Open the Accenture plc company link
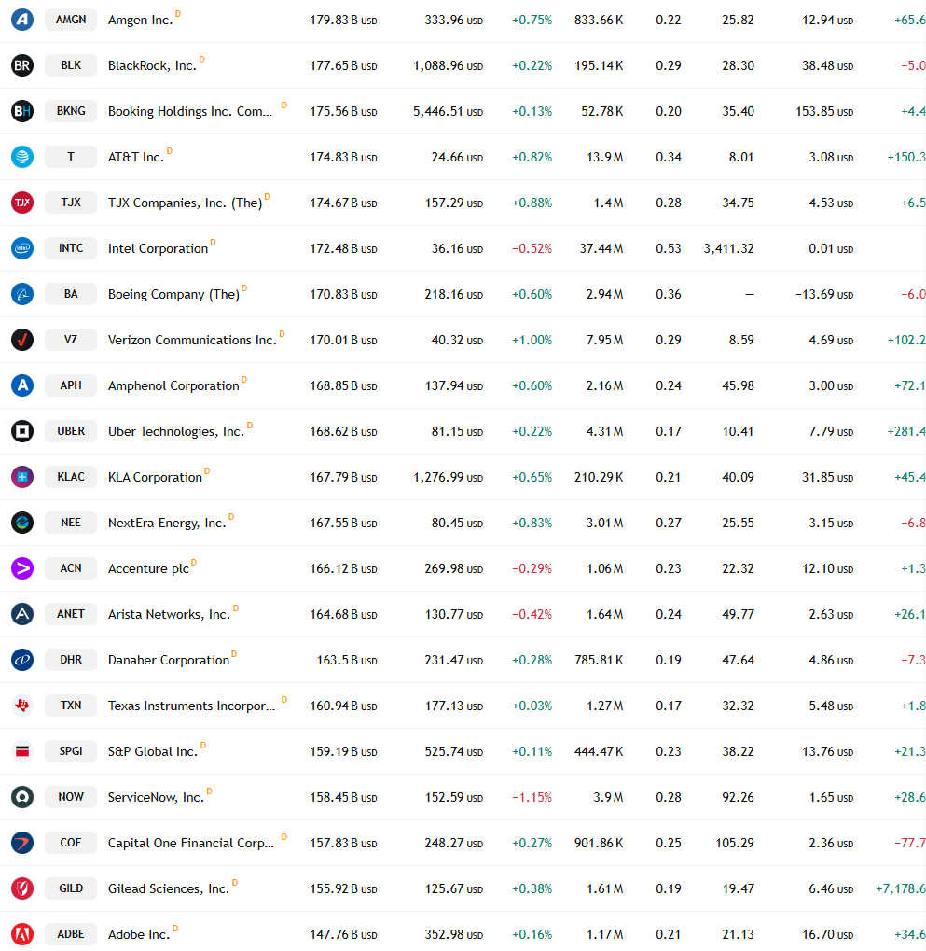926x951 pixels. [x=148, y=569]
